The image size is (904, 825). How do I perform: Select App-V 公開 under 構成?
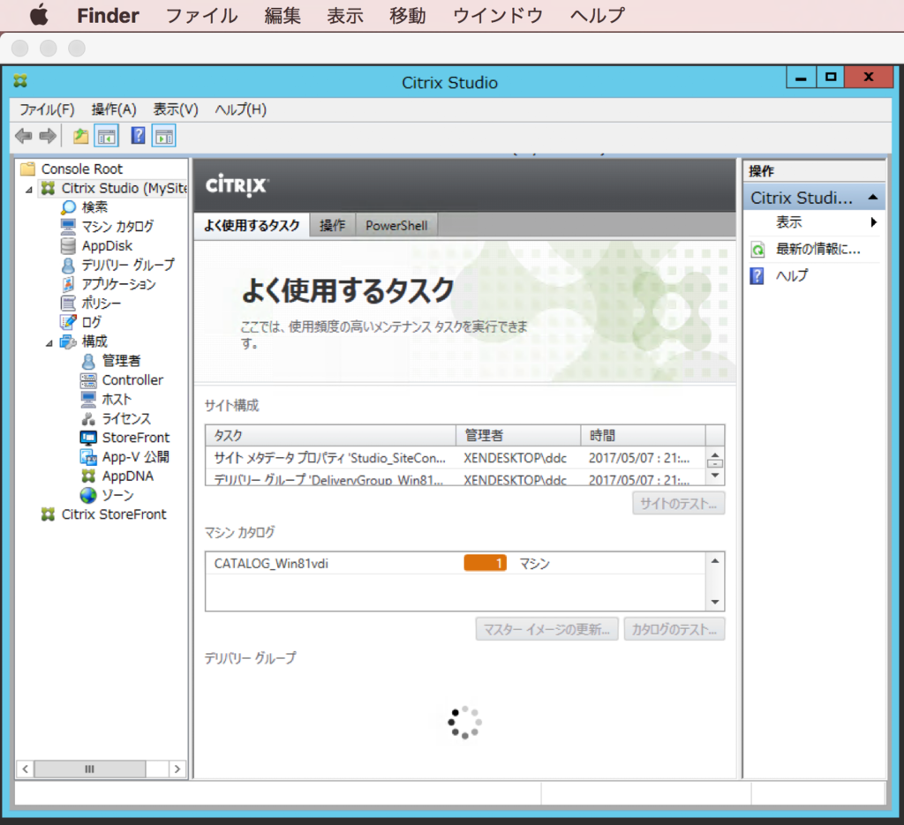click(135, 457)
